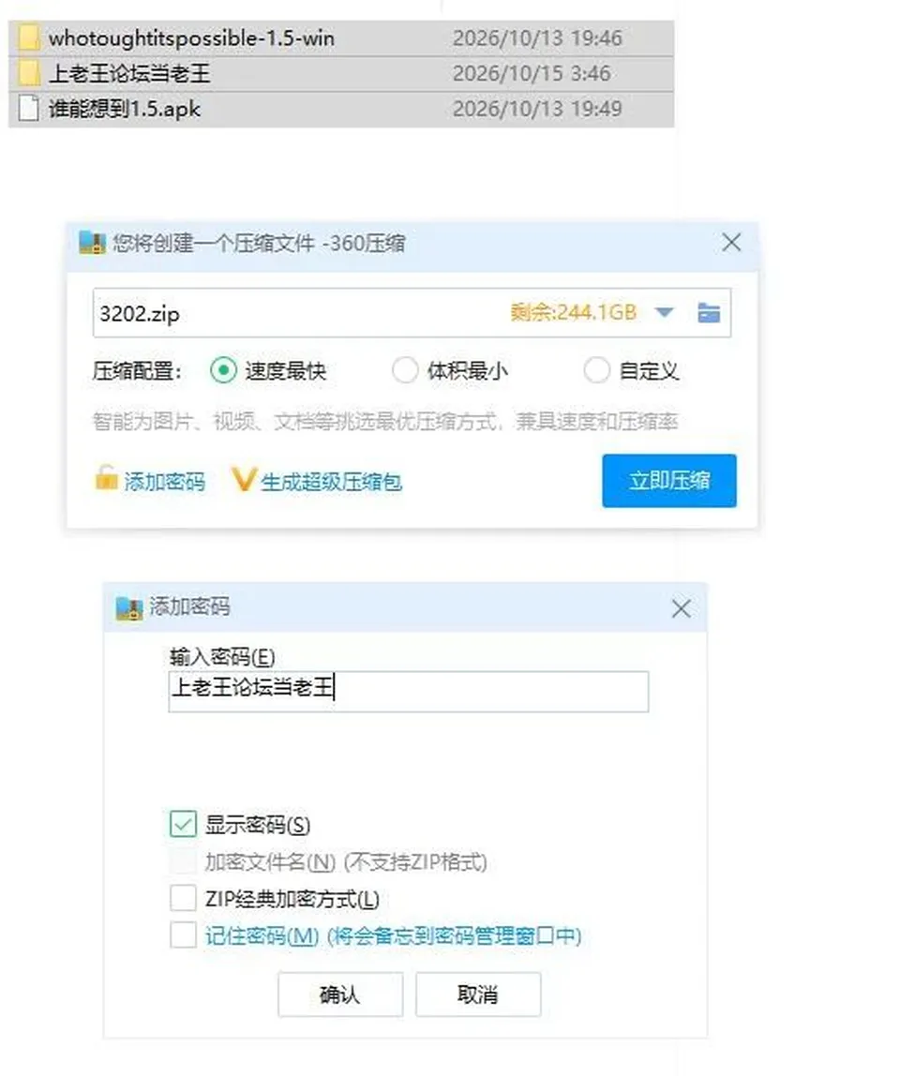This screenshot has height=1076, width=900.
Task: Click the 上老王论坛当老王 folder name in the file list
Action: (129, 73)
